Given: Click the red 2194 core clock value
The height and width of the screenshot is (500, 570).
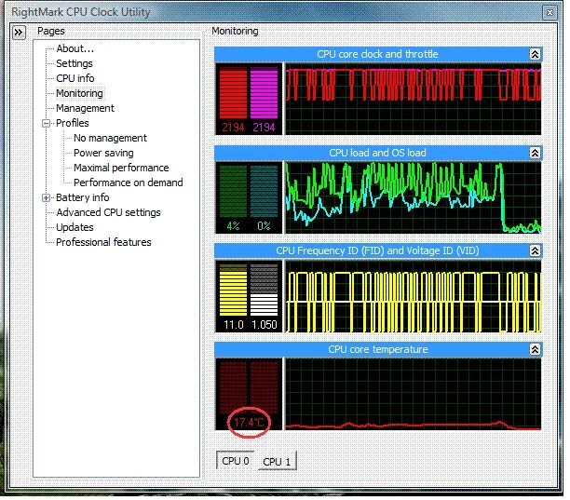Looking at the screenshot, I should click(233, 128).
